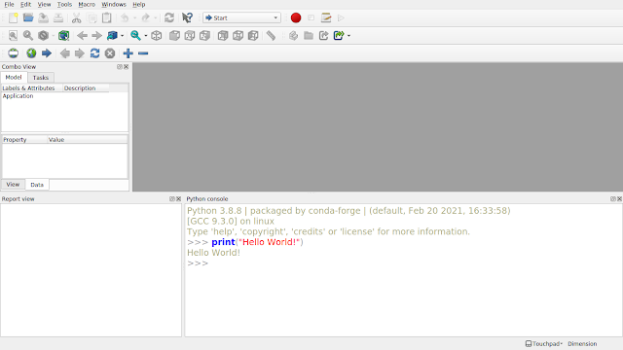This screenshot has width=623, height=350.
Task: Start macro recording with red circle
Action: point(296,17)
